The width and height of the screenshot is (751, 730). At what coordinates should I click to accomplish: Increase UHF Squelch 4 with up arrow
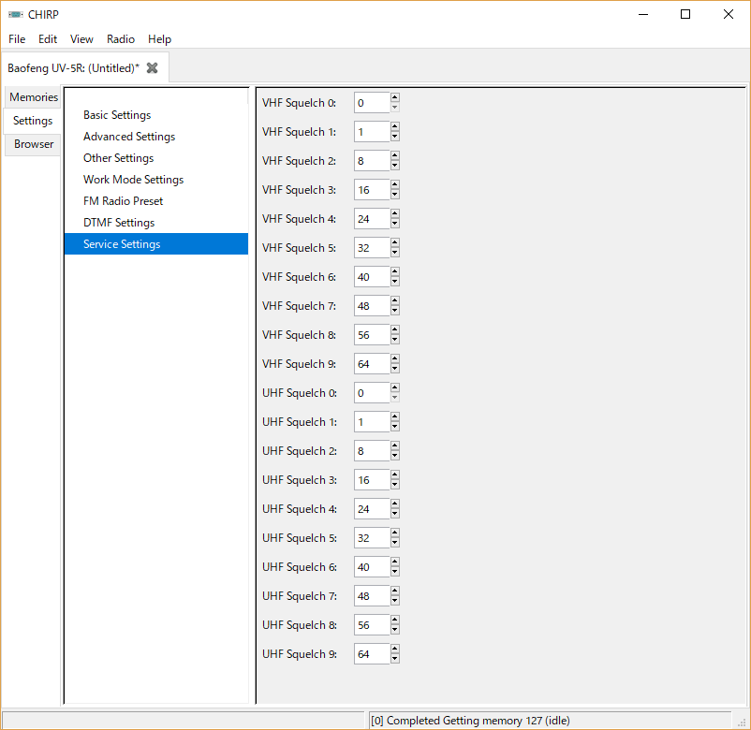(394, 504)
